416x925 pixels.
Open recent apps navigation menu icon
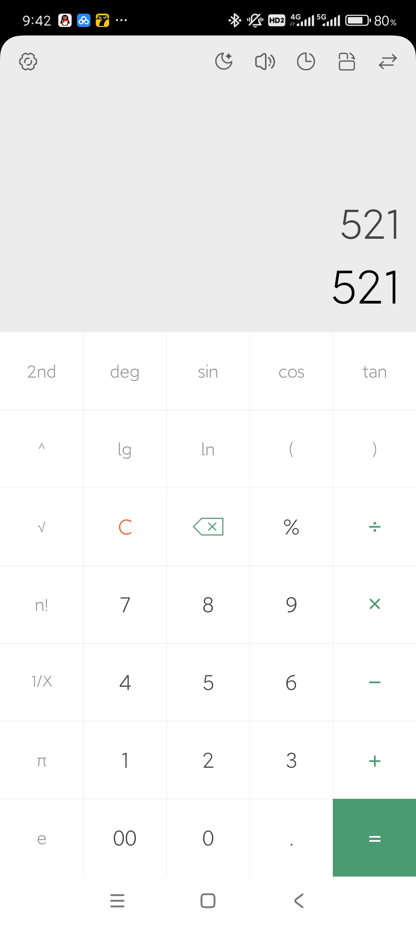click(x=117, y=900)
